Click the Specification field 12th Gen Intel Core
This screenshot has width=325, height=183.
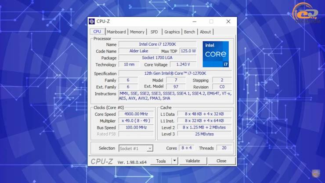[175, 73]
